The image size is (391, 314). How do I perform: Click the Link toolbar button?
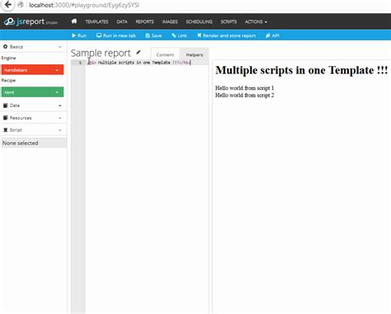click(179, 35)
